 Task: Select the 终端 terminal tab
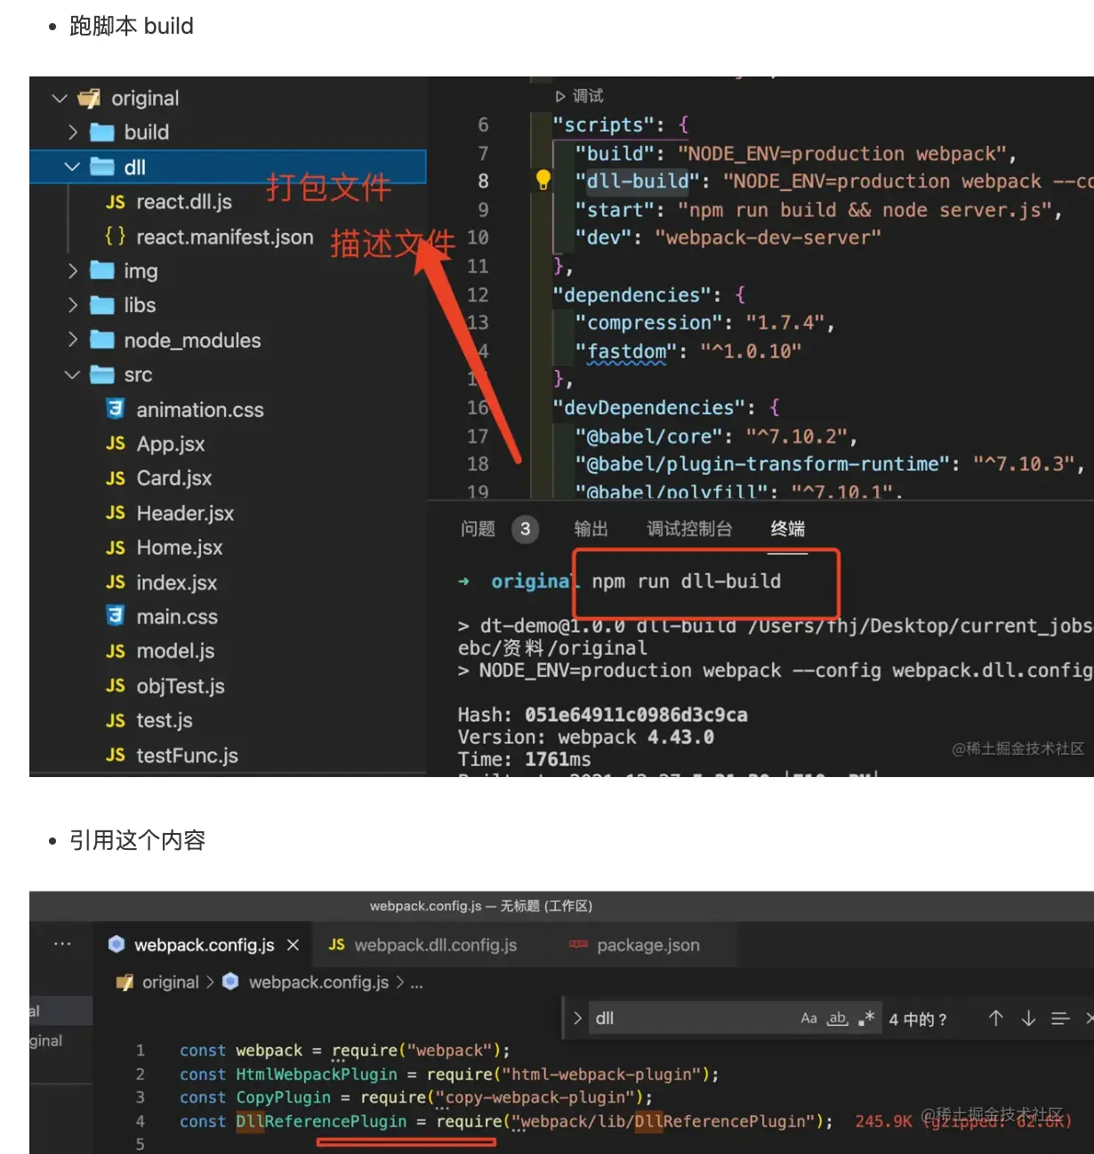click(788, 529)
